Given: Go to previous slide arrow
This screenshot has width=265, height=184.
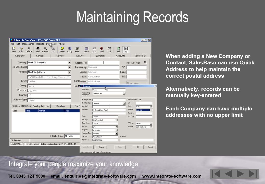Looking at the screenshot, I should (228, 174).
